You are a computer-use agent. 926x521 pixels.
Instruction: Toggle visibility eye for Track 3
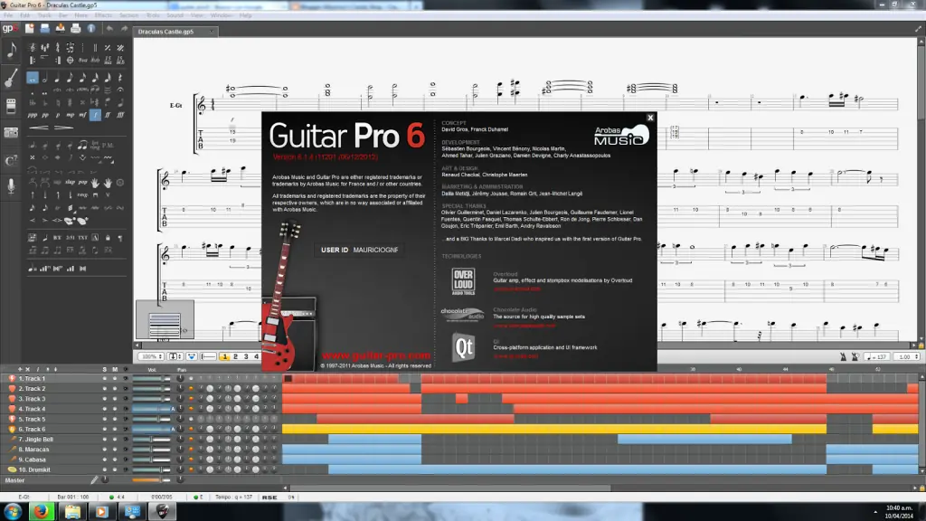click(125, 399)
